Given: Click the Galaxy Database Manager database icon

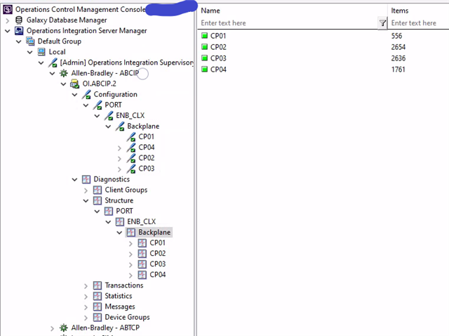Looking at the screenshot, I should coord(19,20).
